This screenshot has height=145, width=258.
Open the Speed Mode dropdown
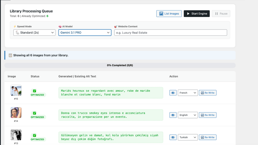click(34, 33)
